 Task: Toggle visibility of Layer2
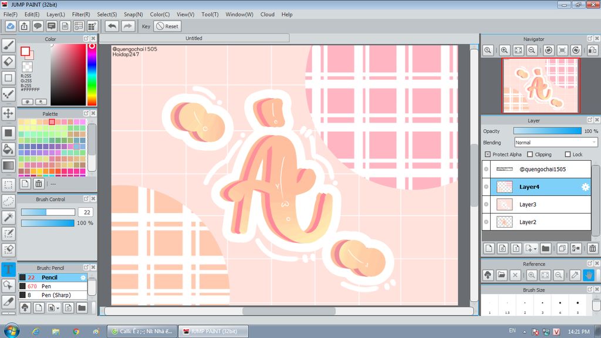(x=486, y=222)
